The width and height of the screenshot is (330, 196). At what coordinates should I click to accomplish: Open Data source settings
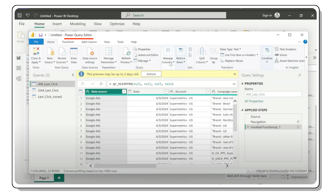click(90, 52)
